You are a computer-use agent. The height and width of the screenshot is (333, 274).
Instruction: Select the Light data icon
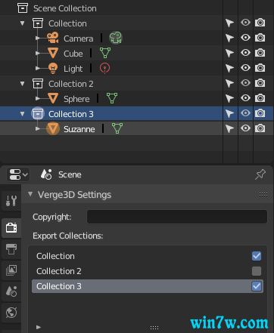tap(104, 68)
